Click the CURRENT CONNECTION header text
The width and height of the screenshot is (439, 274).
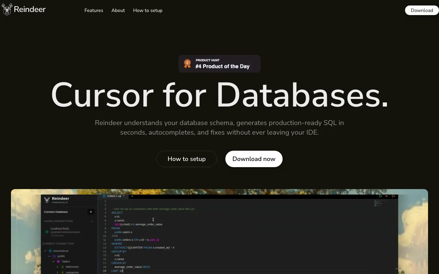[58, 244]
